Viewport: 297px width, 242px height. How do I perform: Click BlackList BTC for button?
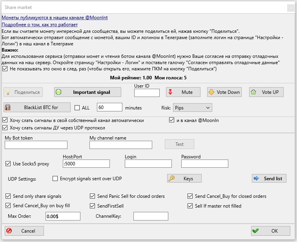click(37, 107)
